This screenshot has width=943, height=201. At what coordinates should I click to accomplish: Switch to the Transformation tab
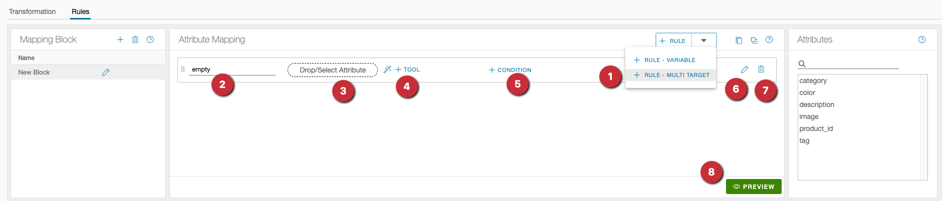(33, 11)
